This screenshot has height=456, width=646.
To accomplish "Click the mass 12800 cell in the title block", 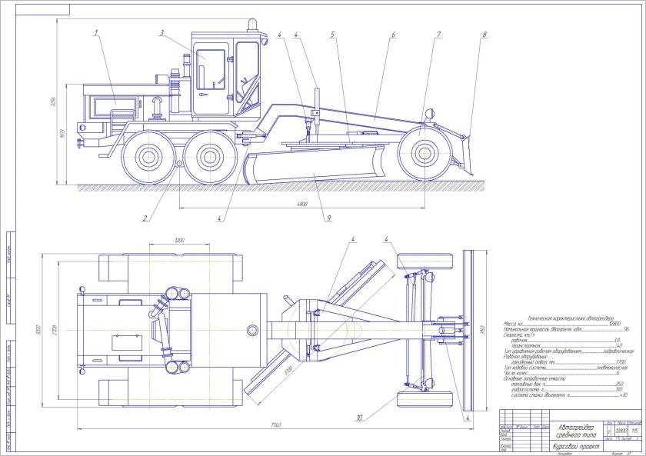I will (621, 432).
